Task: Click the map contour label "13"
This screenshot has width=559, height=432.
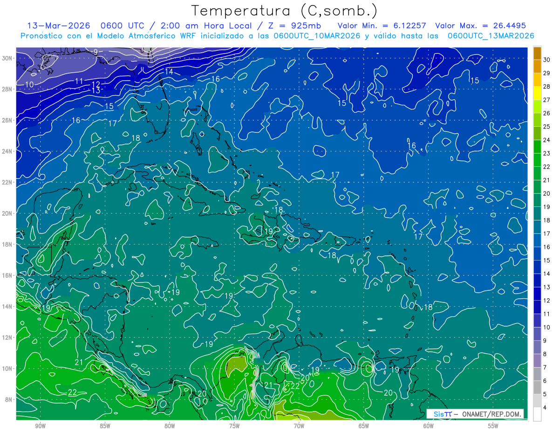Action: pos(96,90)
